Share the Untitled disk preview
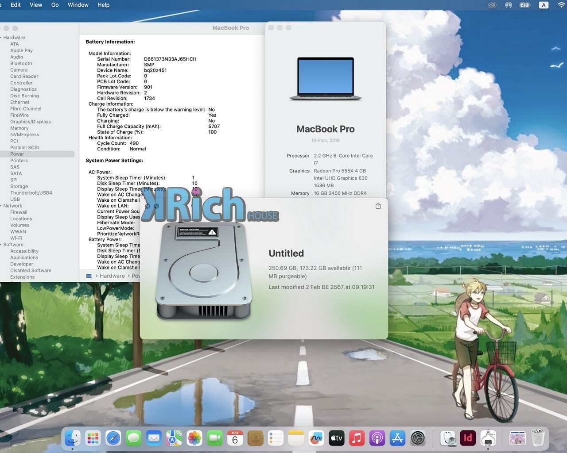Viewport: 567px width, 453px height. pos(378,206)
